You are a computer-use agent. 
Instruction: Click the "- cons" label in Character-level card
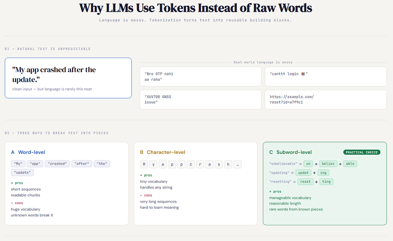146,195
